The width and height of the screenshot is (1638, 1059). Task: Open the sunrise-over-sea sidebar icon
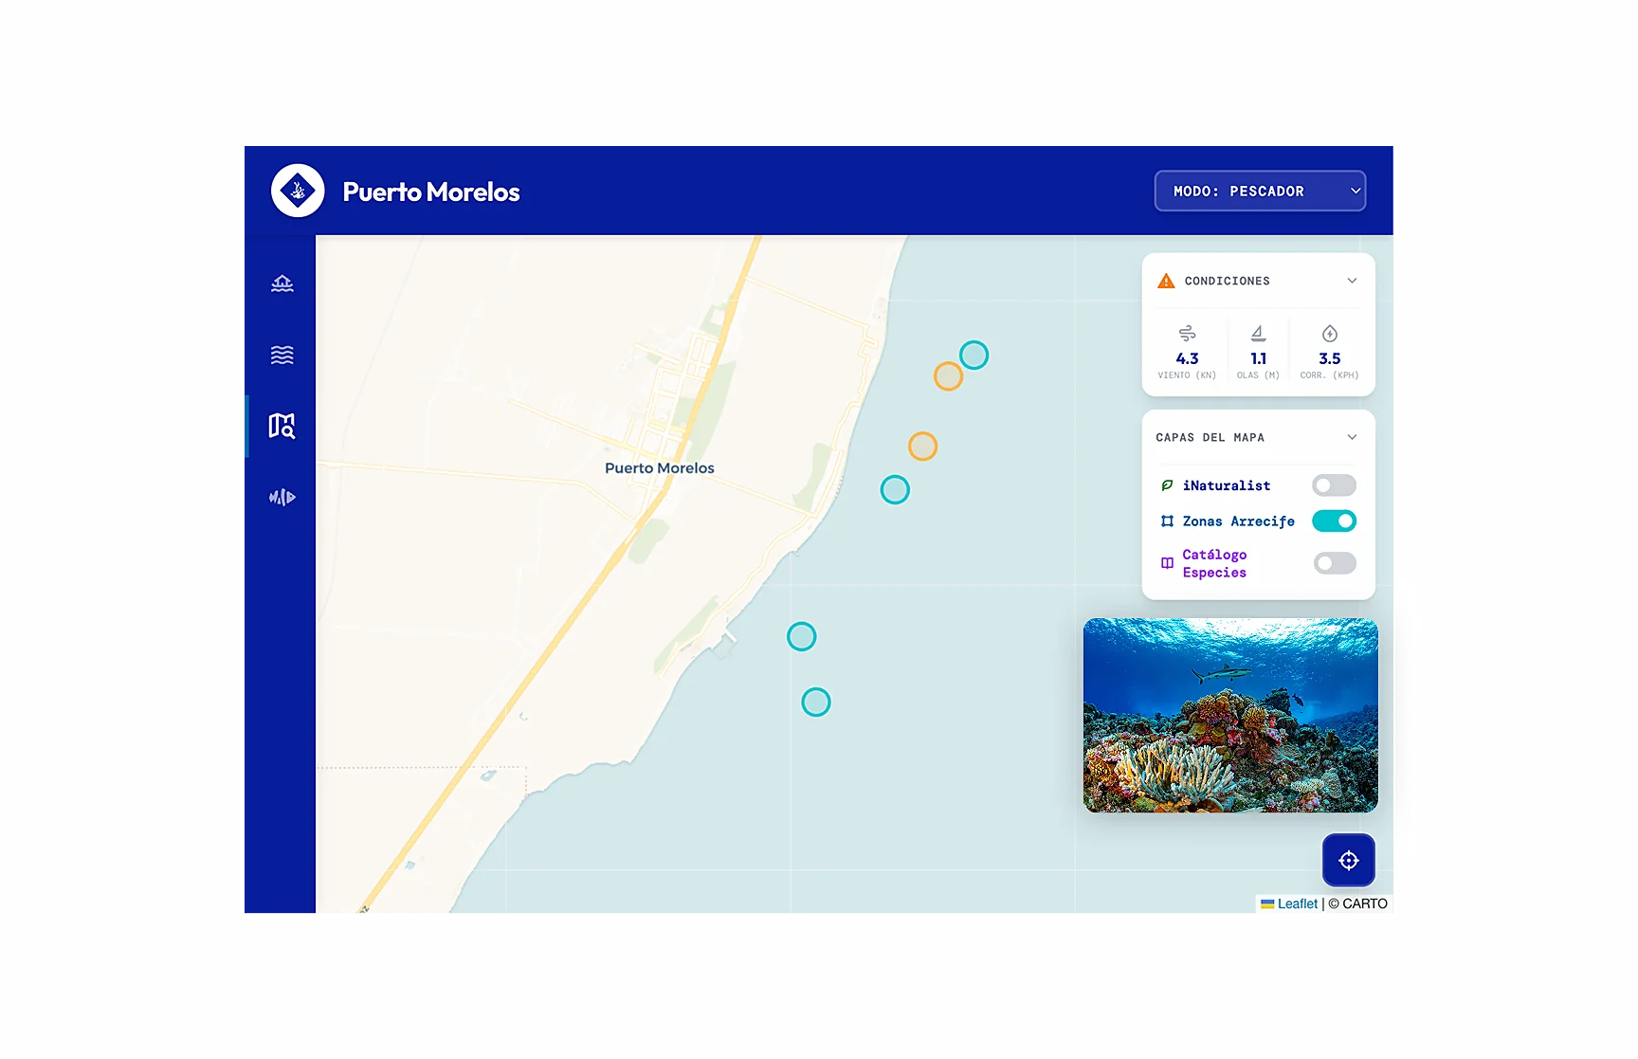point(282,283)
